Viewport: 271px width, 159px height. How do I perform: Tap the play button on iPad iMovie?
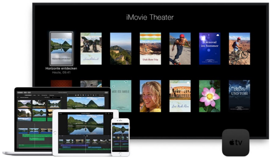coord(87,136)
